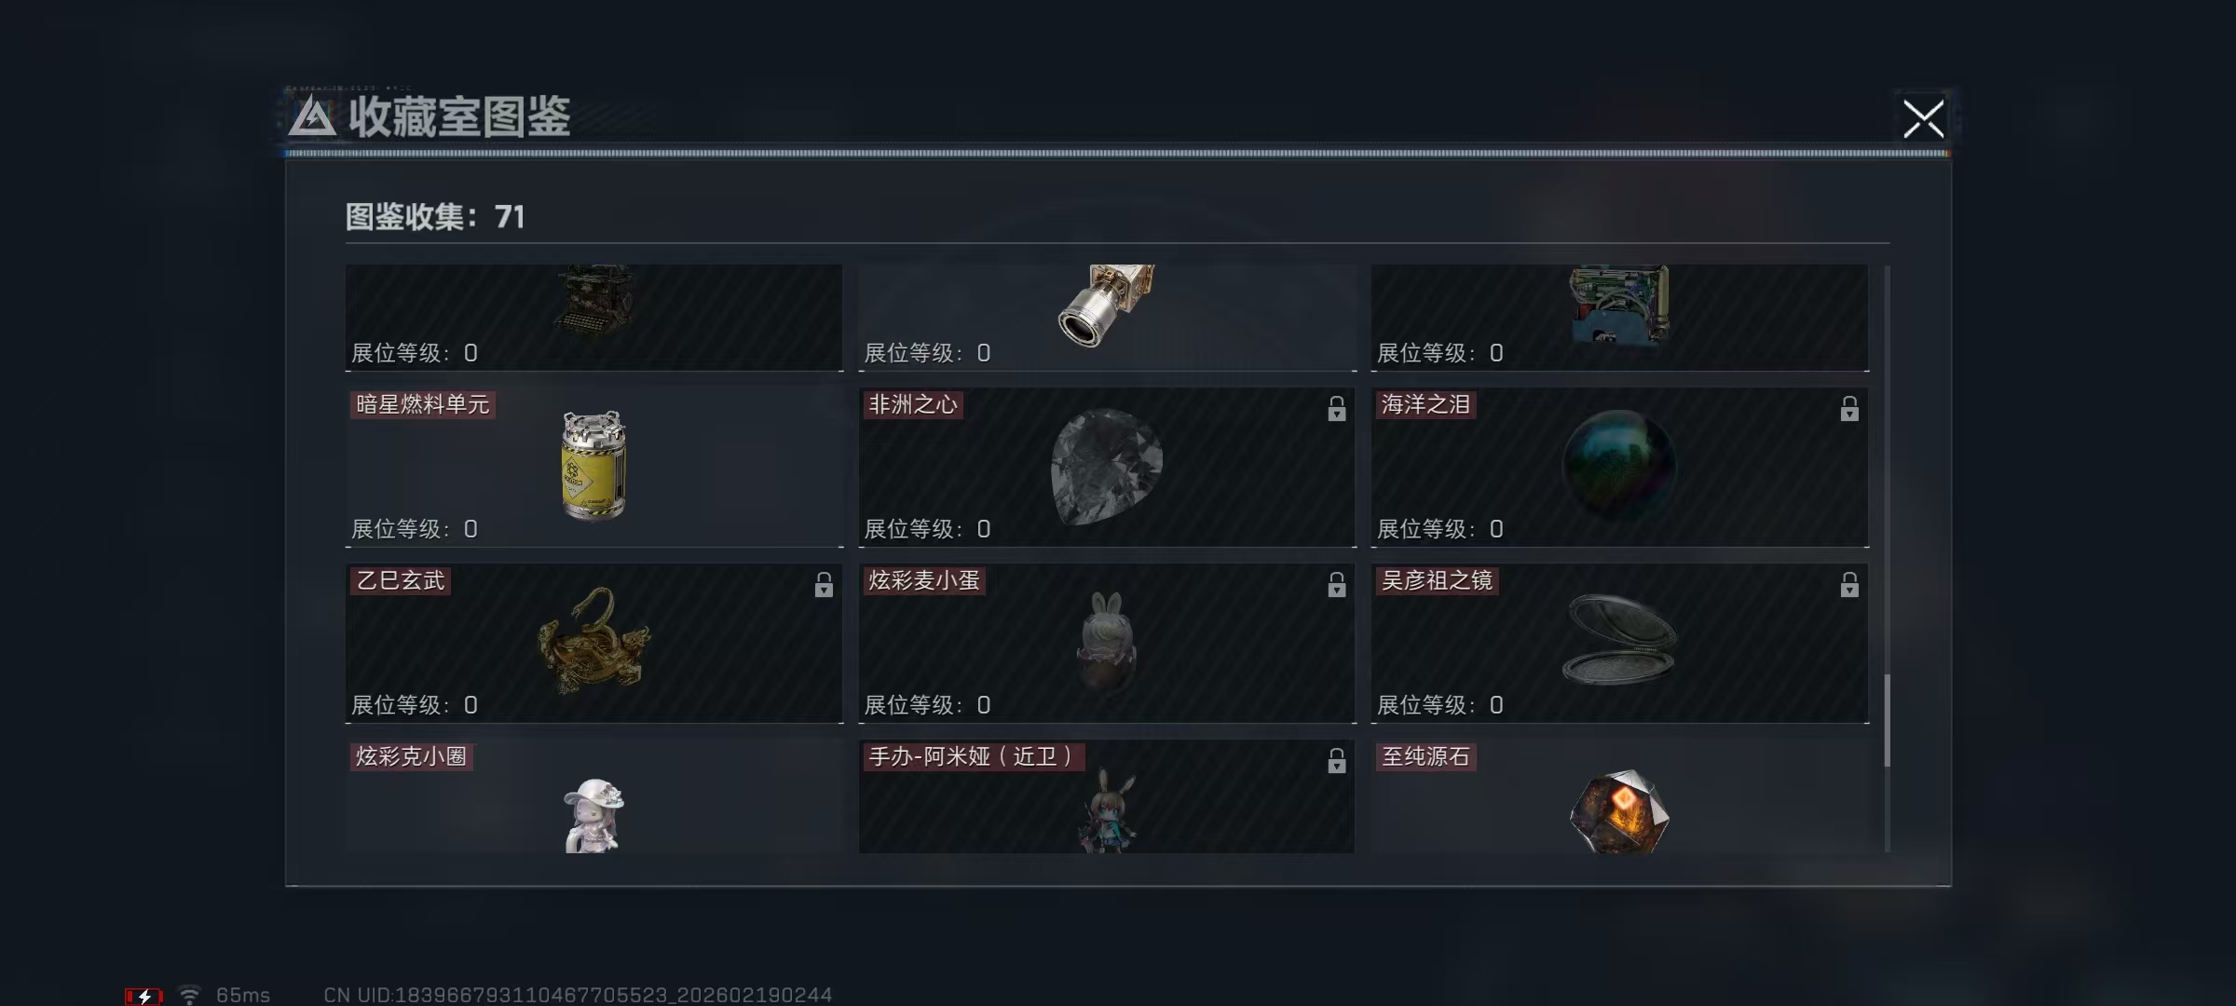Click the lock icon on 吴彦祖之镜
The image size is (2236, 1006).
coord(1849,585)
